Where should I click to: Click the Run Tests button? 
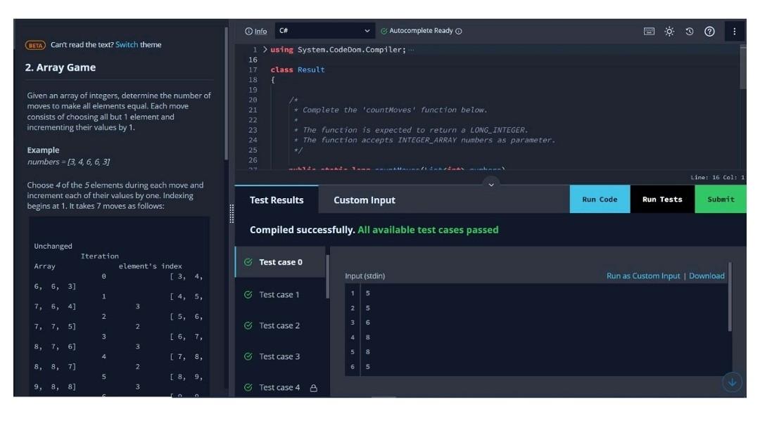click(662, 199)
